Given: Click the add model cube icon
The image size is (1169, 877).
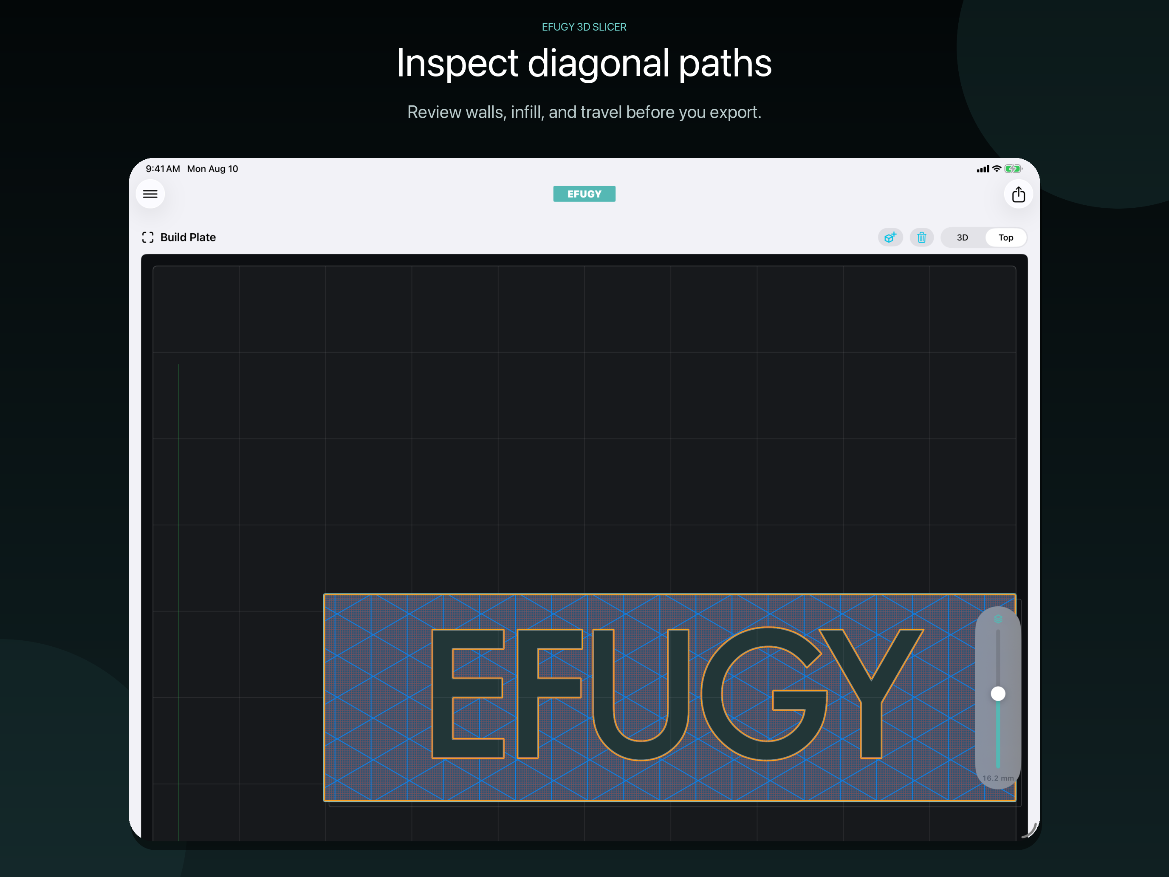Looking at the screenshot, I should coord(890,238).
